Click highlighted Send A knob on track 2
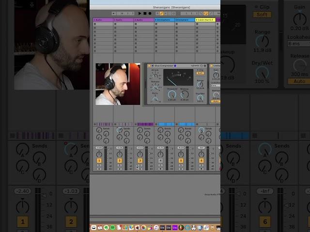This screenshot has height=232, width=310. [x=120, y=130]
